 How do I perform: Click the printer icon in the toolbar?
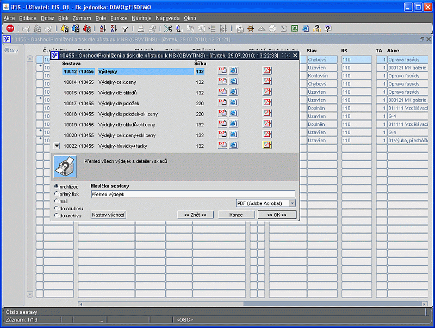click(141, 28)
